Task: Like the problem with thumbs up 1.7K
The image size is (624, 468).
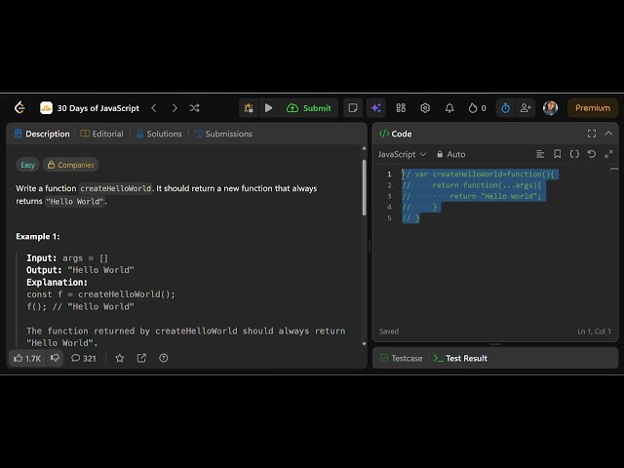Action: click(27, 358)
